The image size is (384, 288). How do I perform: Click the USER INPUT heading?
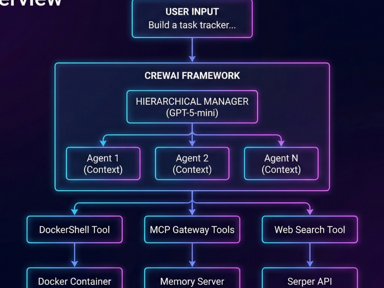pos(192,12)
